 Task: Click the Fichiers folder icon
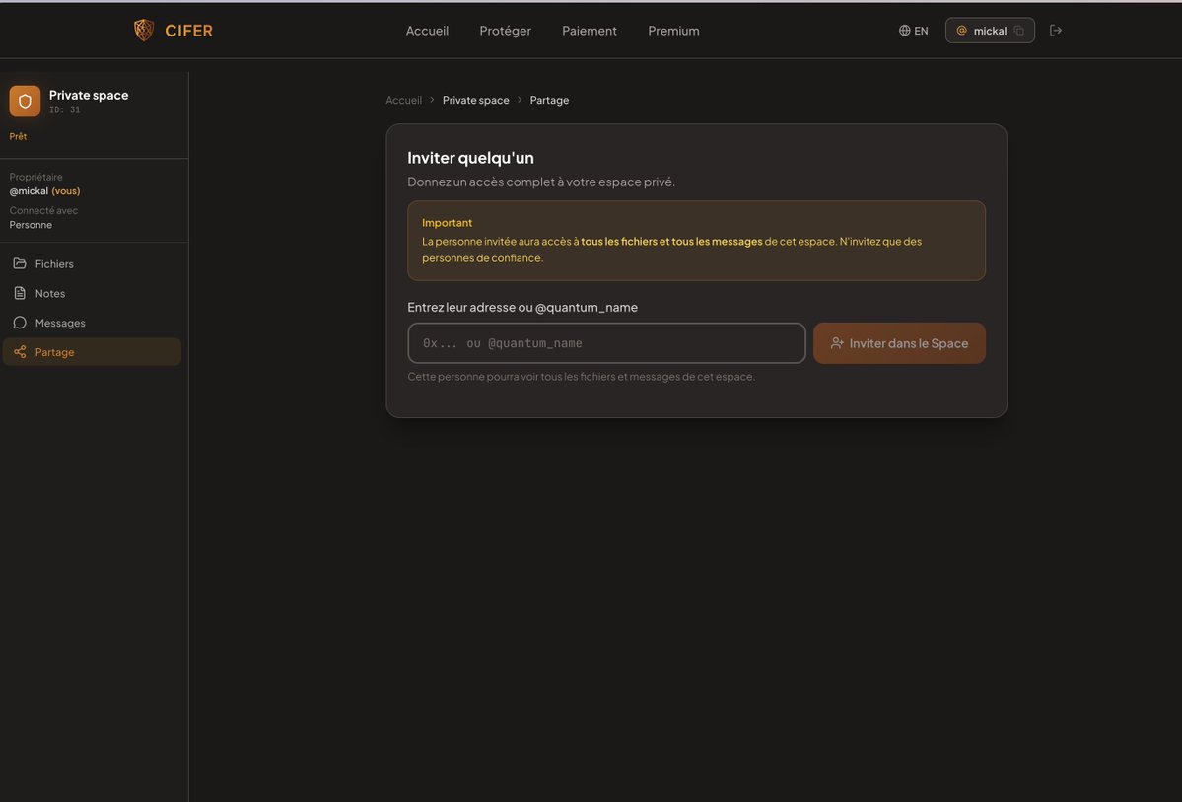tap(20, 263)
